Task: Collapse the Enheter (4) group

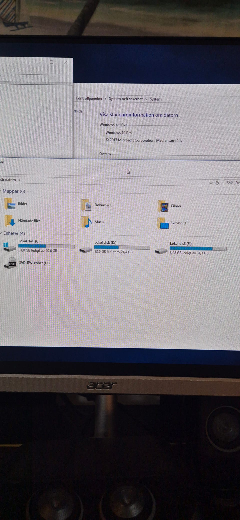Action: 1,233
